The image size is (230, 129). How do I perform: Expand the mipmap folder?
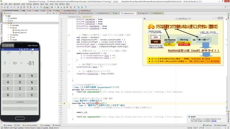(x=8, y=35)
